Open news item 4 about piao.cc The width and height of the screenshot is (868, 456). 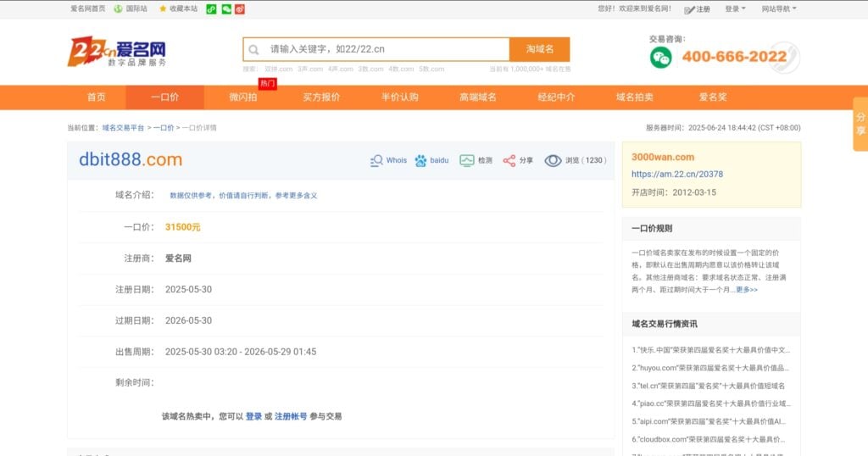coord(711,404)
